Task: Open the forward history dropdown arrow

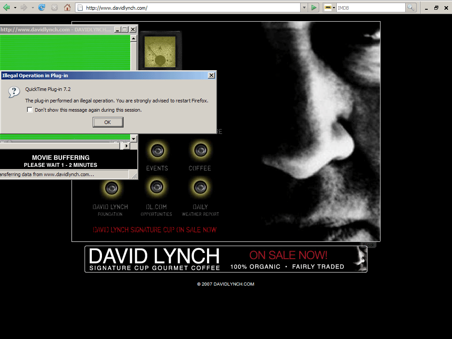Action: click(x=33, y=8)
